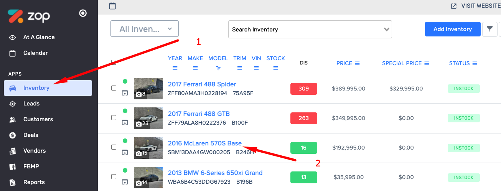Open SPECIAL PRICE column sort menu
This screenshot has width=501, height=191.
tap(427, 63)
